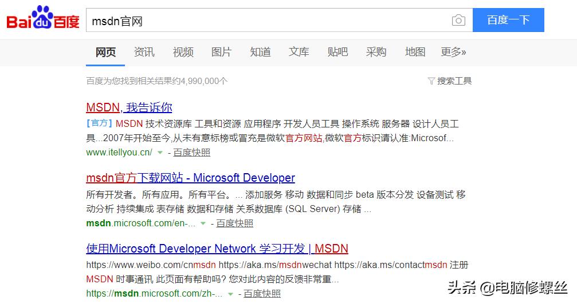This screenshot has width=577, height=304.
Task: Open the 知道 tab
Action: 260,52
